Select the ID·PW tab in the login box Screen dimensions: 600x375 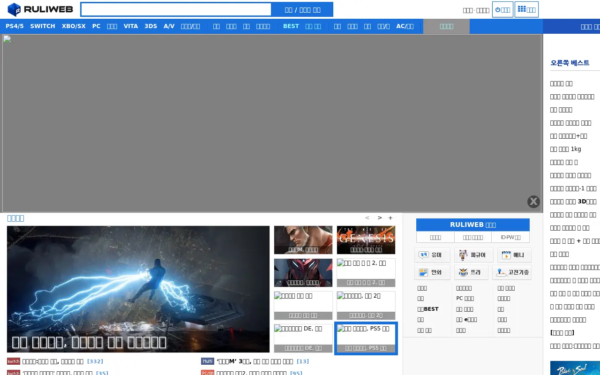510,238
